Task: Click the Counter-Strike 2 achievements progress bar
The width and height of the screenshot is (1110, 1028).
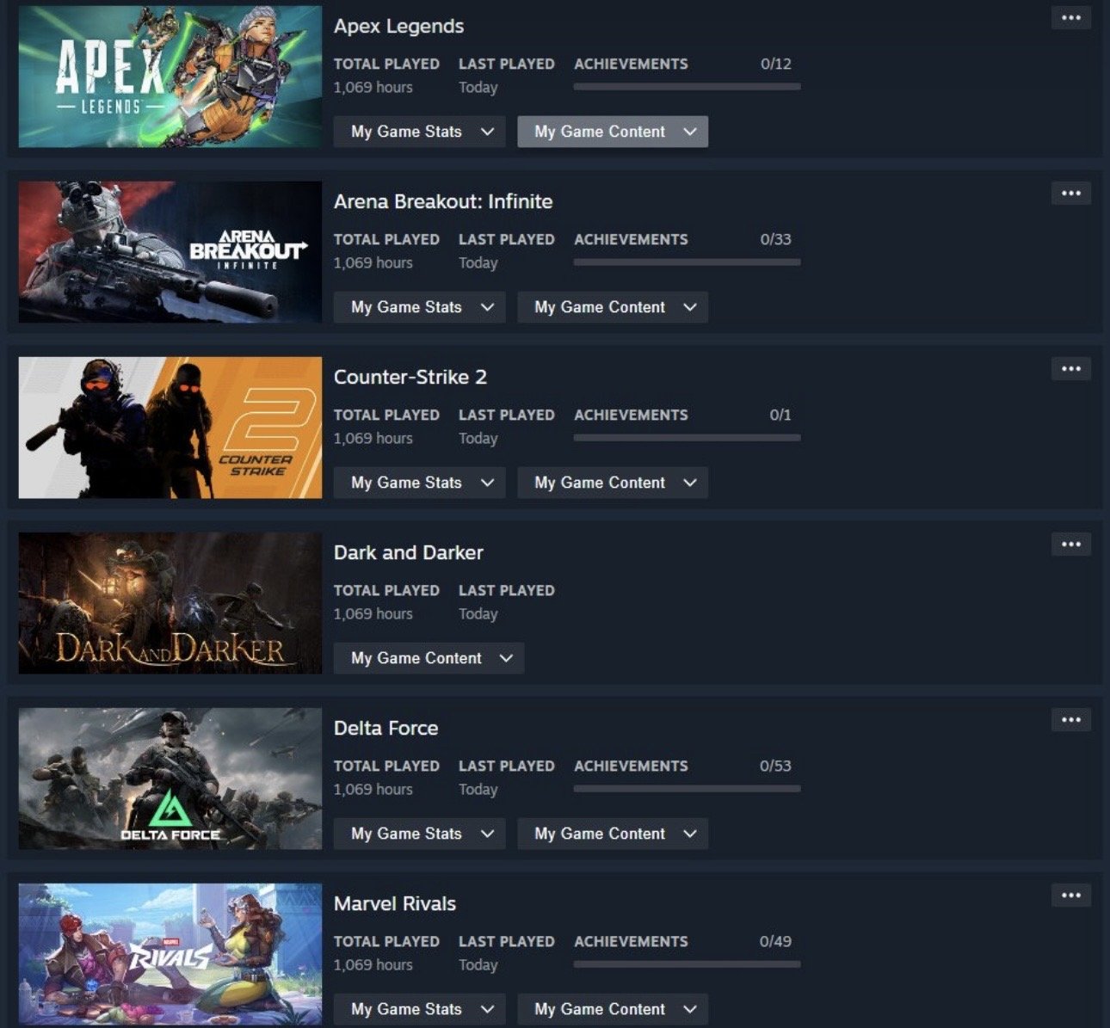Action: [688, 438]
